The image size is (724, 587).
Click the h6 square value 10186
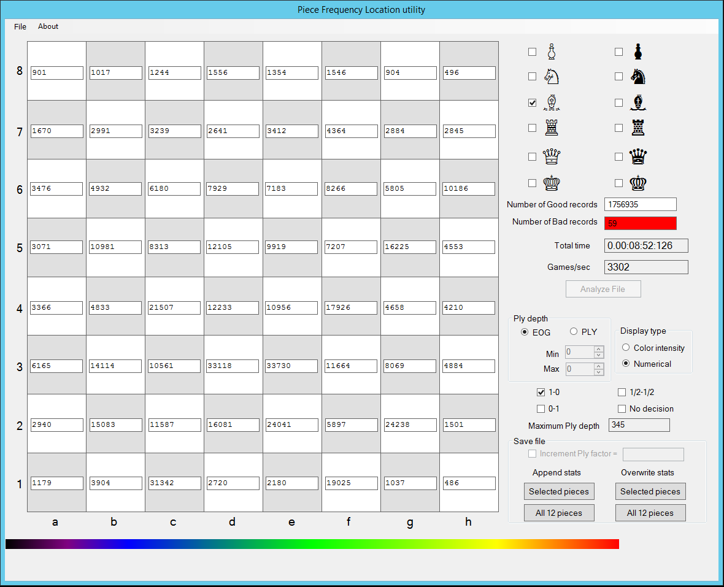click(469, 188)
